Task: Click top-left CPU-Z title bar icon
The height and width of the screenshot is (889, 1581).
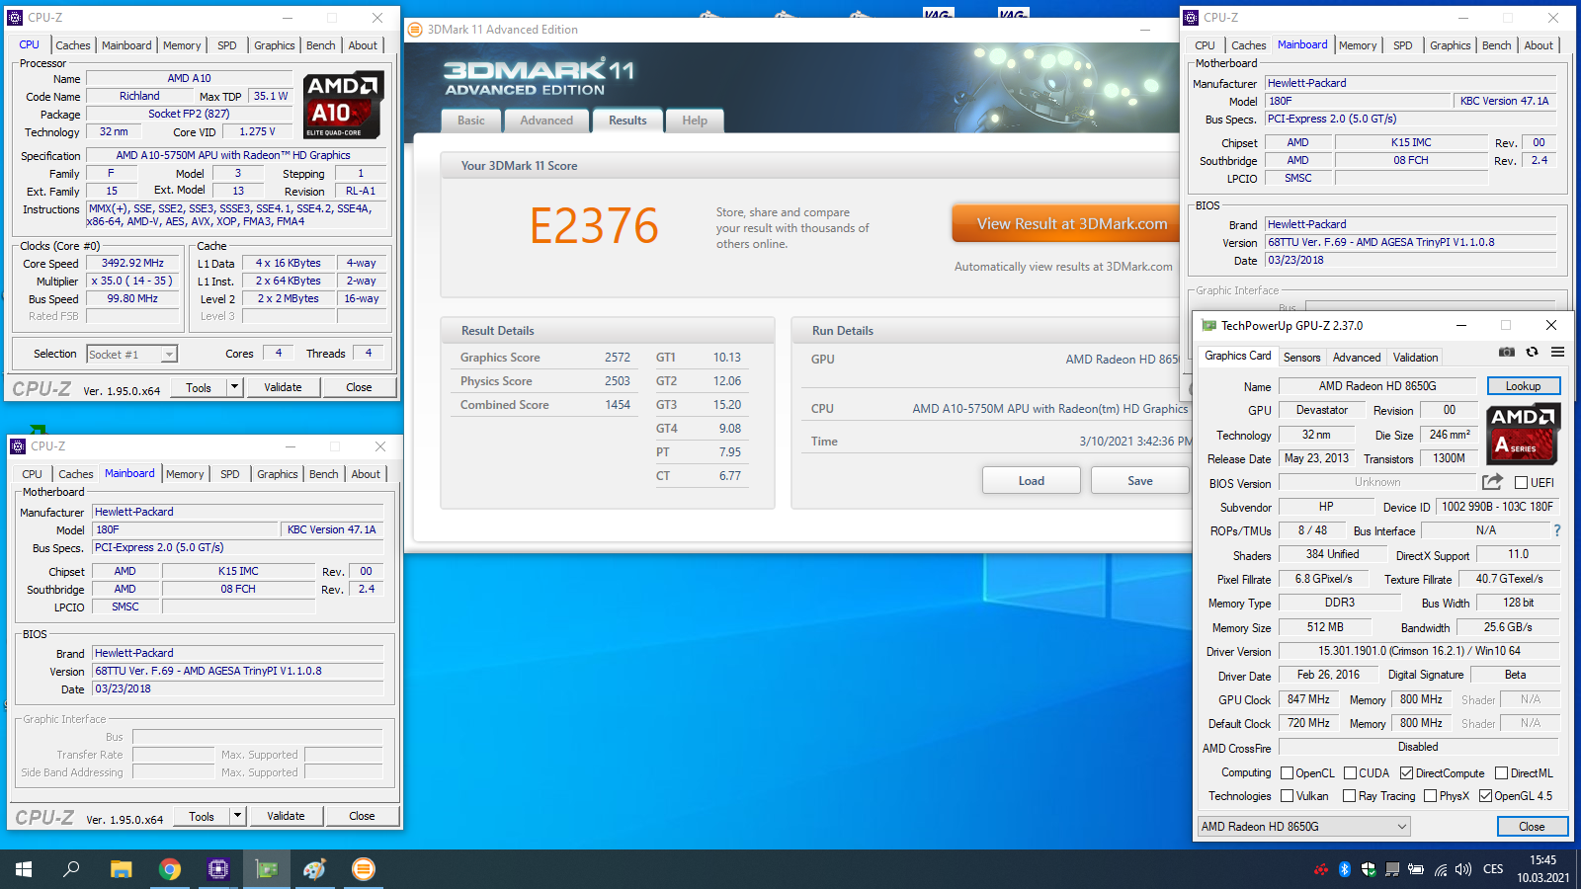Action: (15, 18)
